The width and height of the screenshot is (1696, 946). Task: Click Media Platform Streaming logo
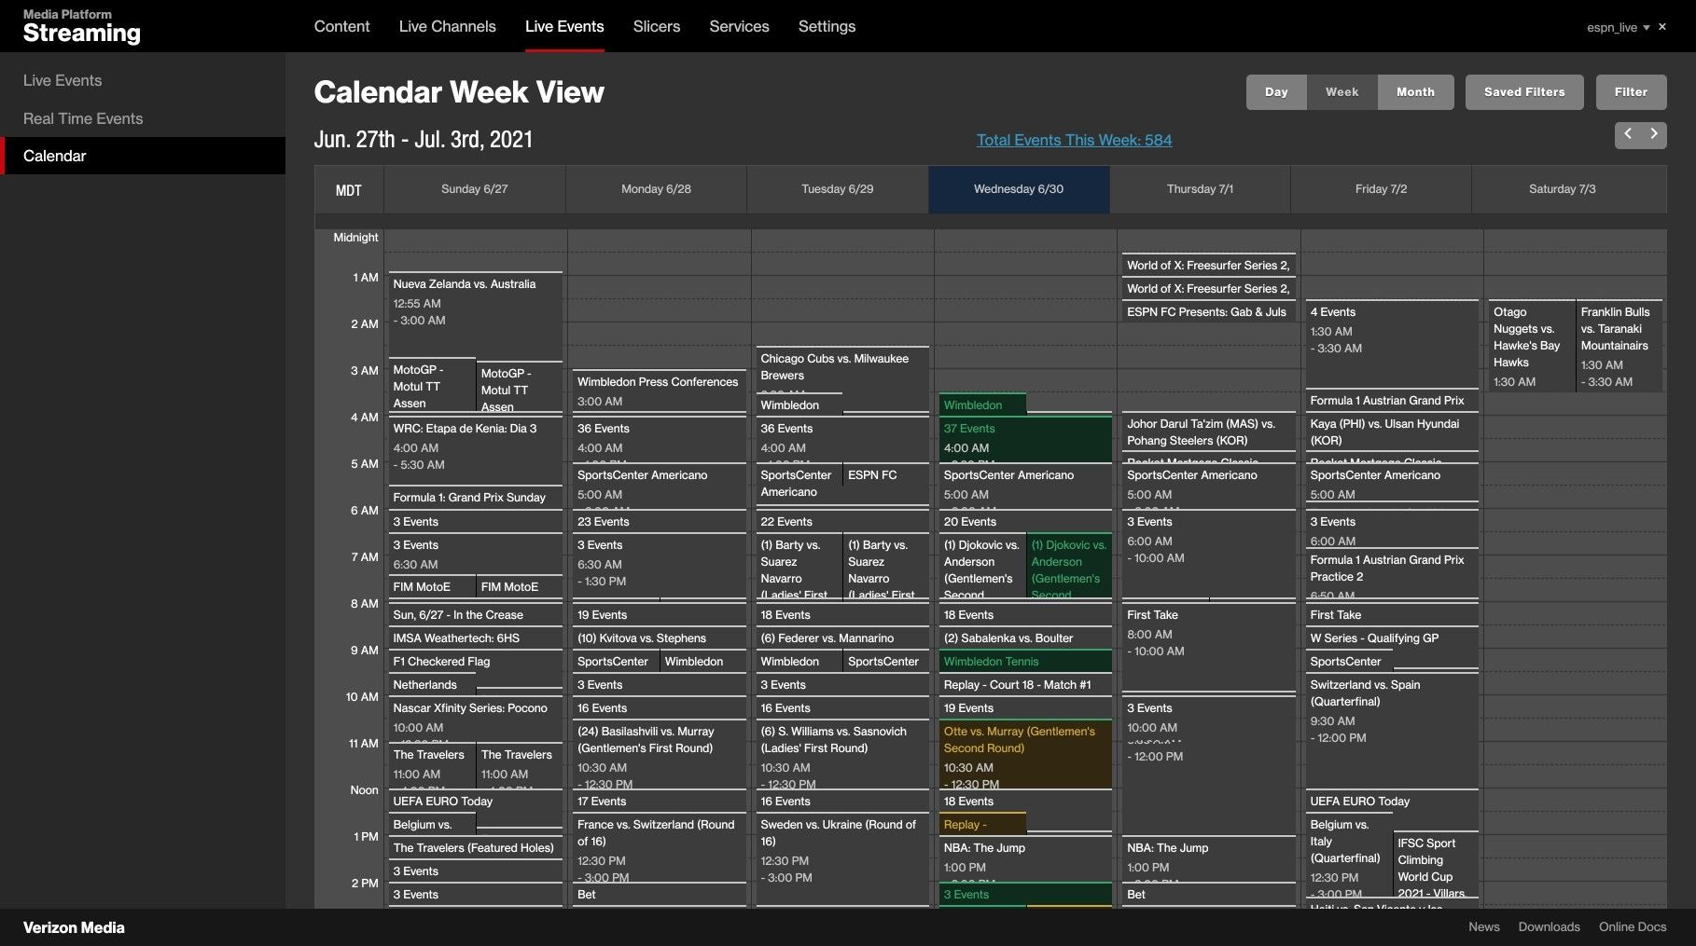pyautogui.click(x=82, y=27)
